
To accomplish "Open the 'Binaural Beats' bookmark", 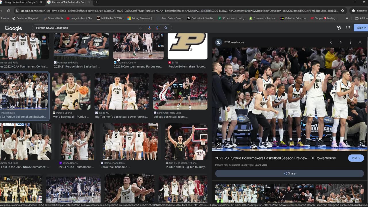I will pos(53,18).
